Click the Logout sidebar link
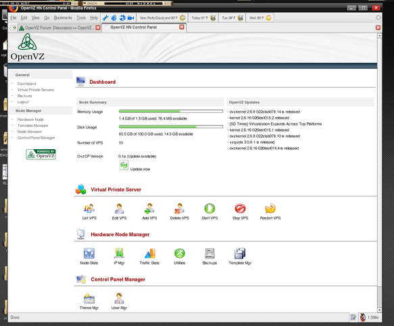 point(23,102)
